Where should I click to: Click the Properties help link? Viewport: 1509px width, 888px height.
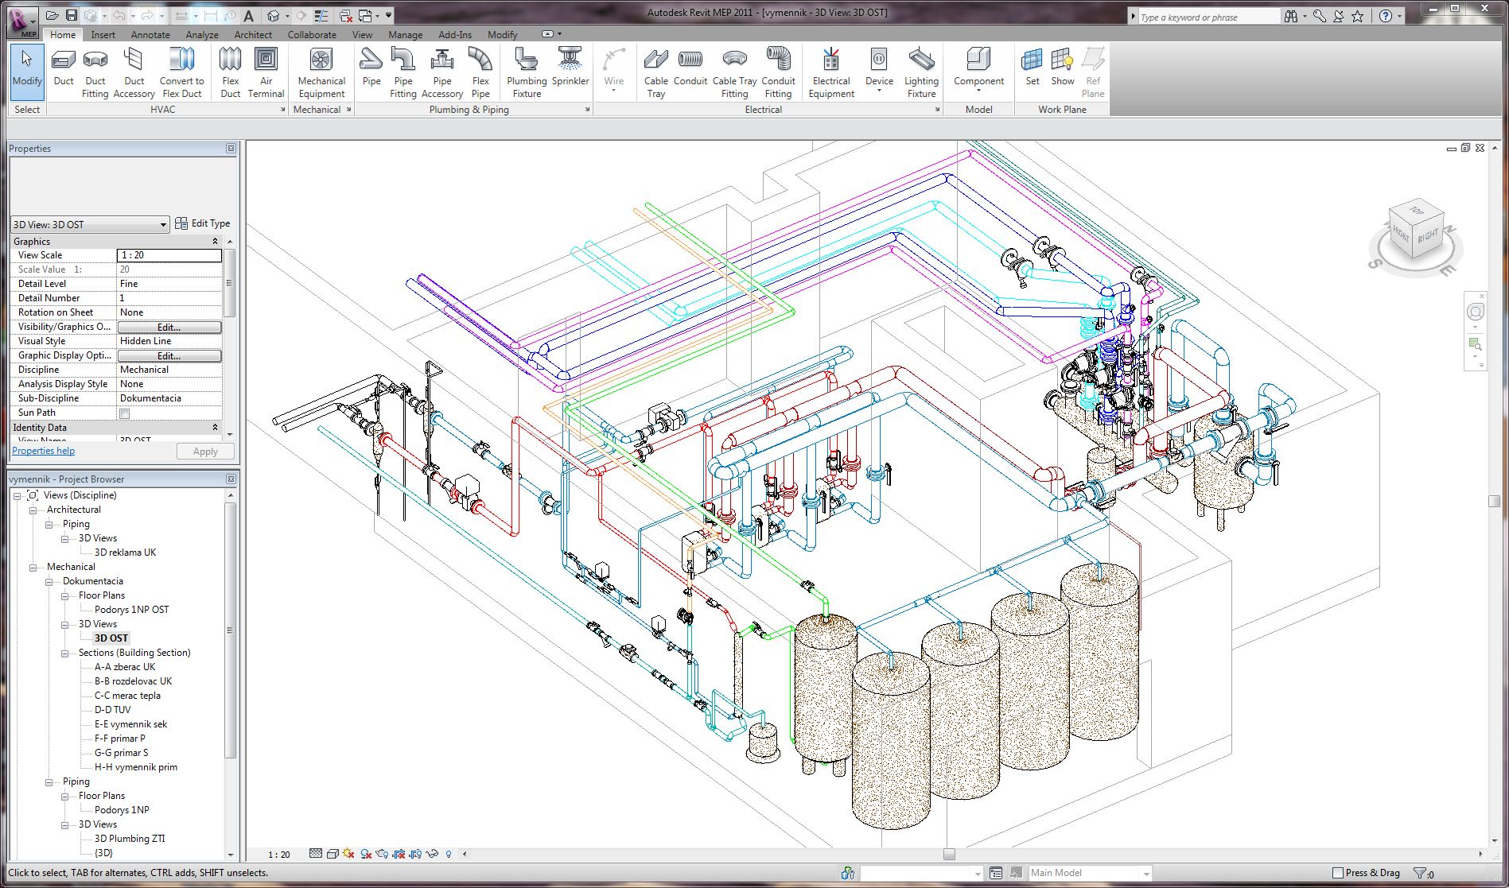[44, 451]
